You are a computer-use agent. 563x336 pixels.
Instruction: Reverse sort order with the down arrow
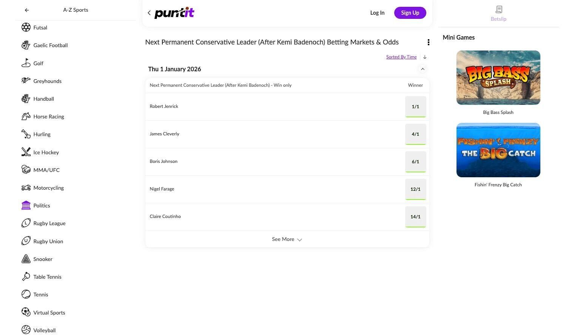coord(425,57)
